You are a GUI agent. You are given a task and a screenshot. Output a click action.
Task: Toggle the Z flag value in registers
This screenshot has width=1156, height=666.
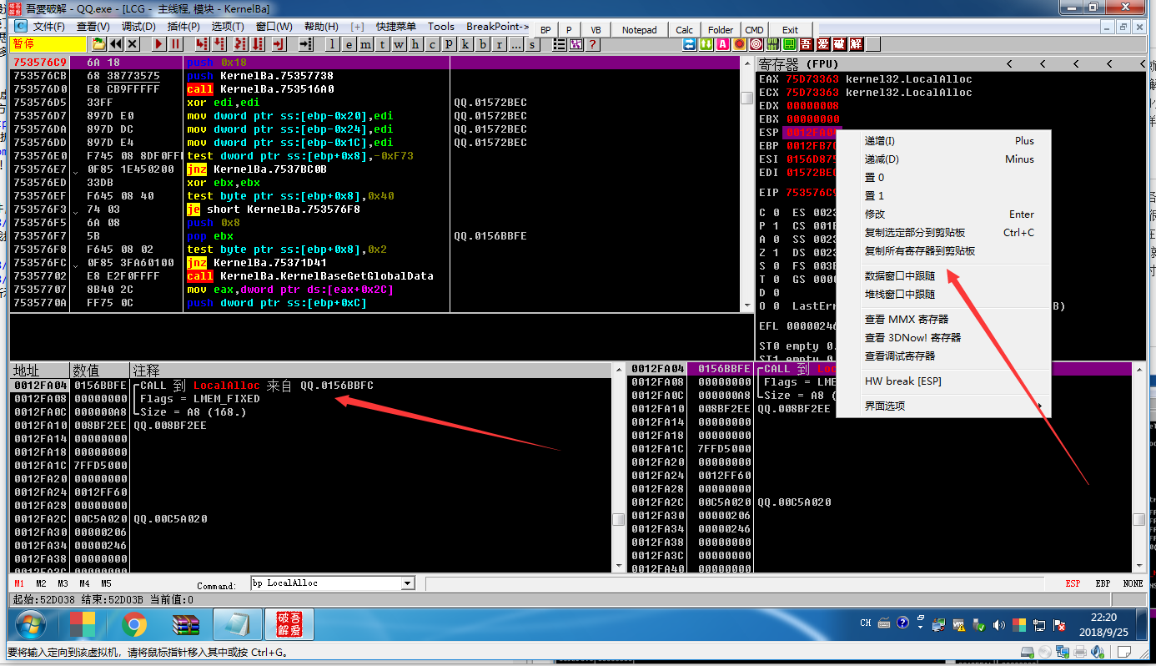coord(776,253)
